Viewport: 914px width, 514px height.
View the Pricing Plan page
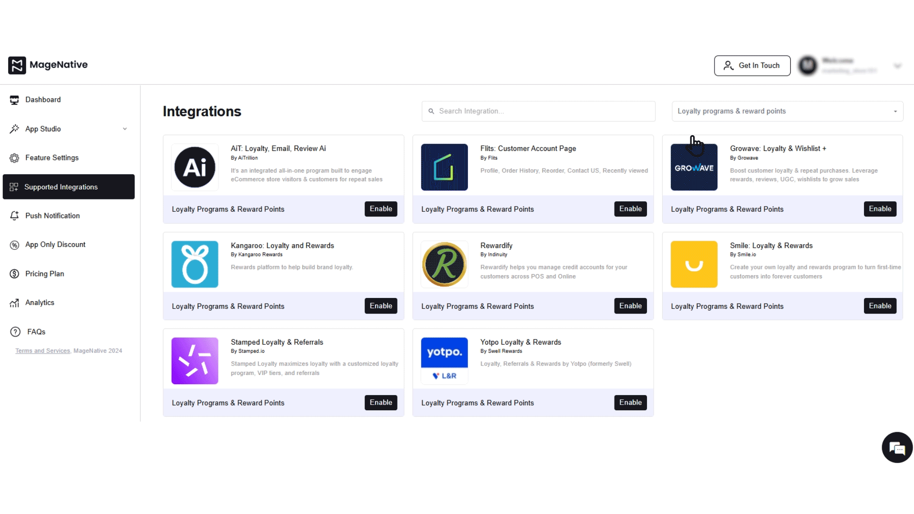pos(44,274)
